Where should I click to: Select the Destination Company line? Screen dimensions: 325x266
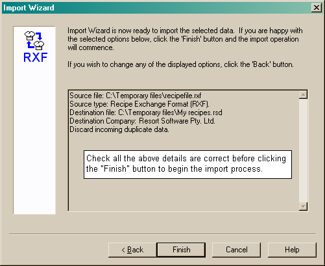[142, 121]
